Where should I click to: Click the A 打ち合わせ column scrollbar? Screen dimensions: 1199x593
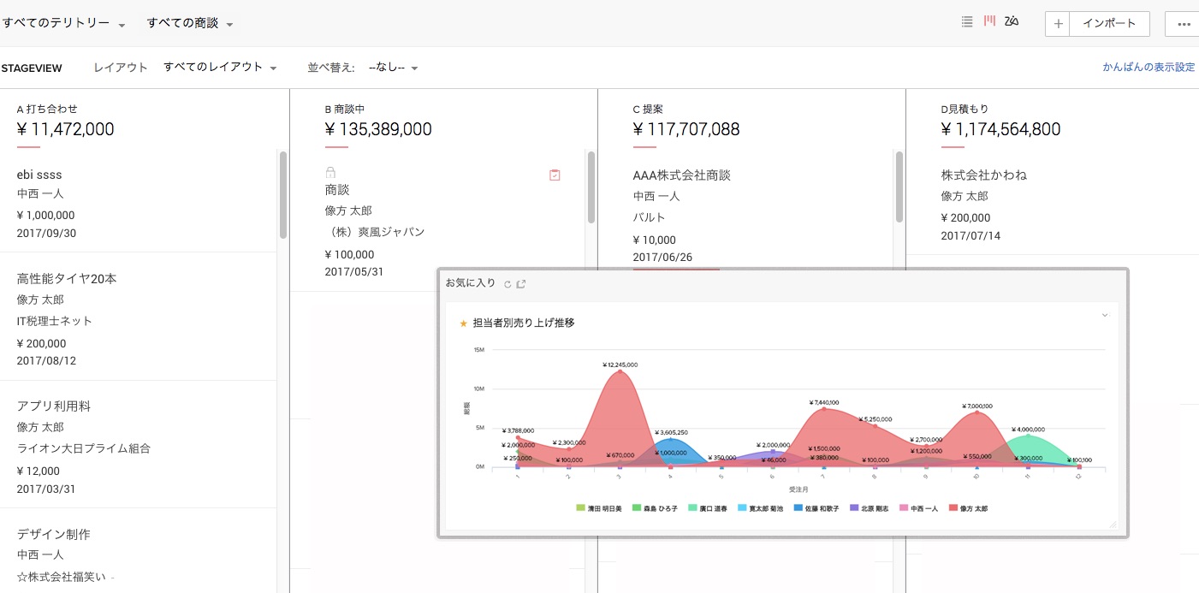click(x=282, y=197)
